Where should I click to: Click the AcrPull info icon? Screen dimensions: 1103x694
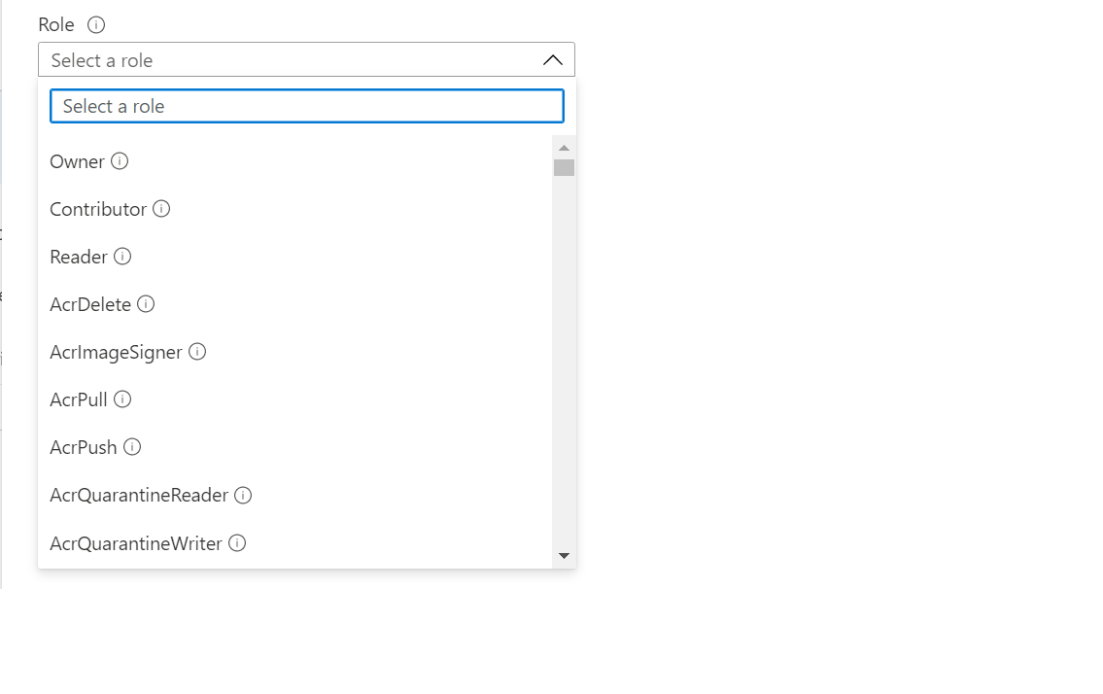[122, 399]
